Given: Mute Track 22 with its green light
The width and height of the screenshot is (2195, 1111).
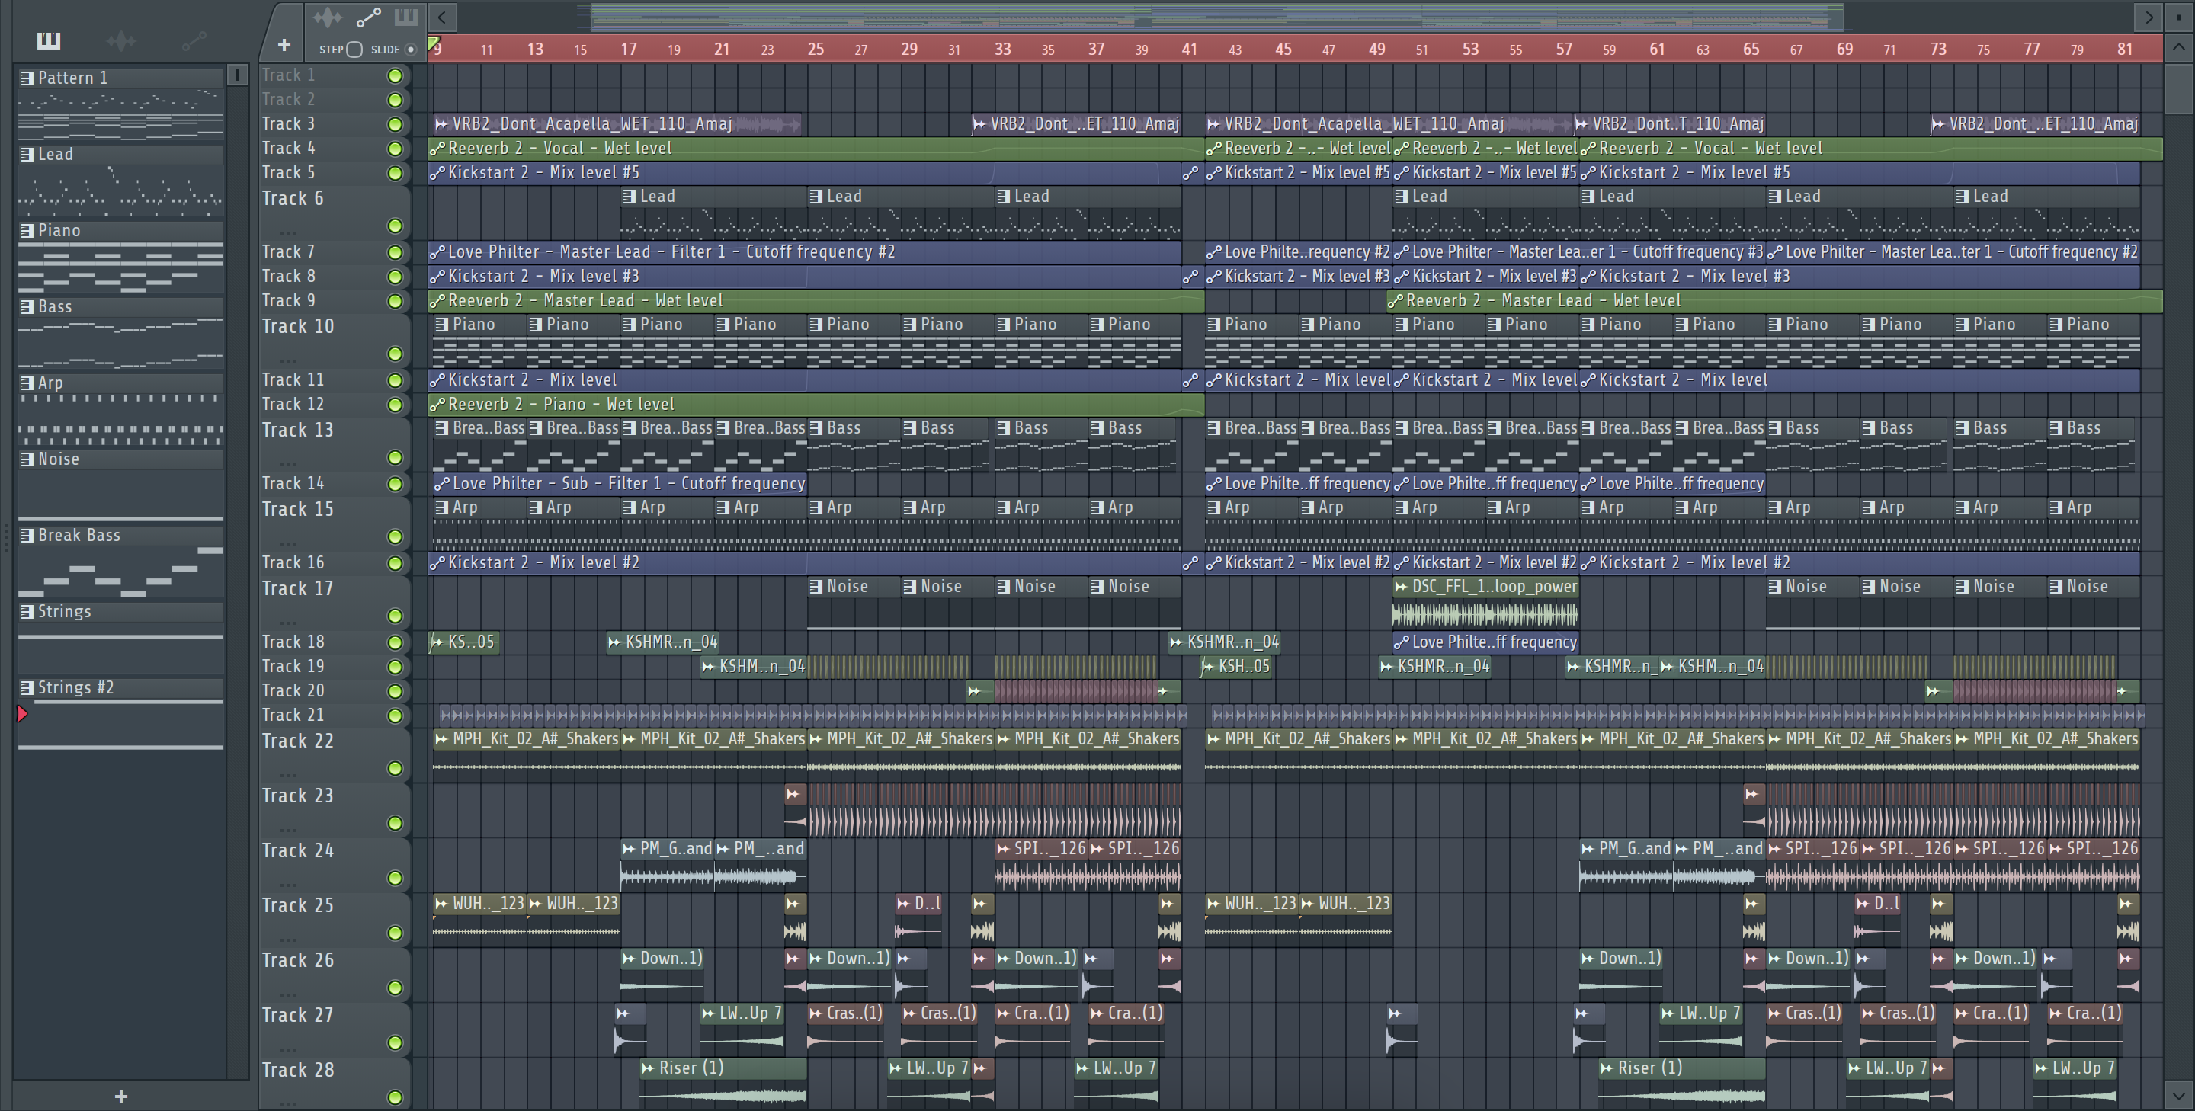Looking at the screenshot, I should [x=395, y=769].
